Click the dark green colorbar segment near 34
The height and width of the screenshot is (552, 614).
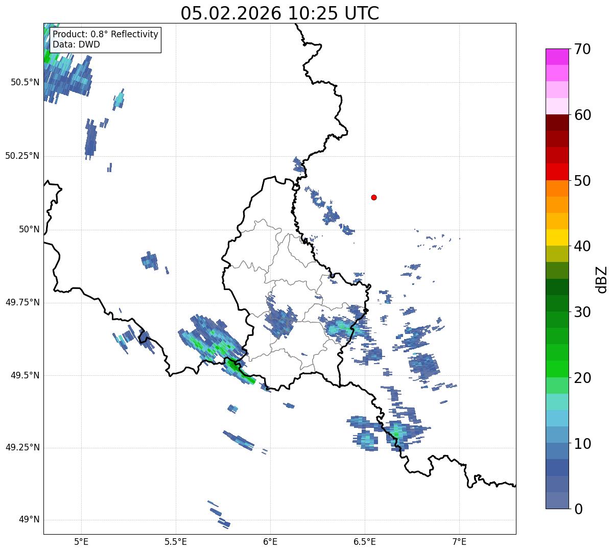point(557,287)
